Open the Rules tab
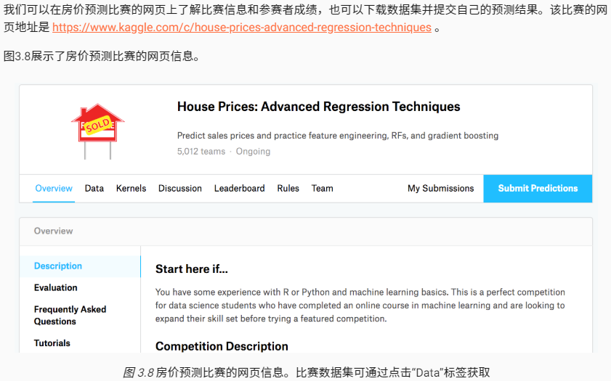The image size is (611, 381). 288,189
